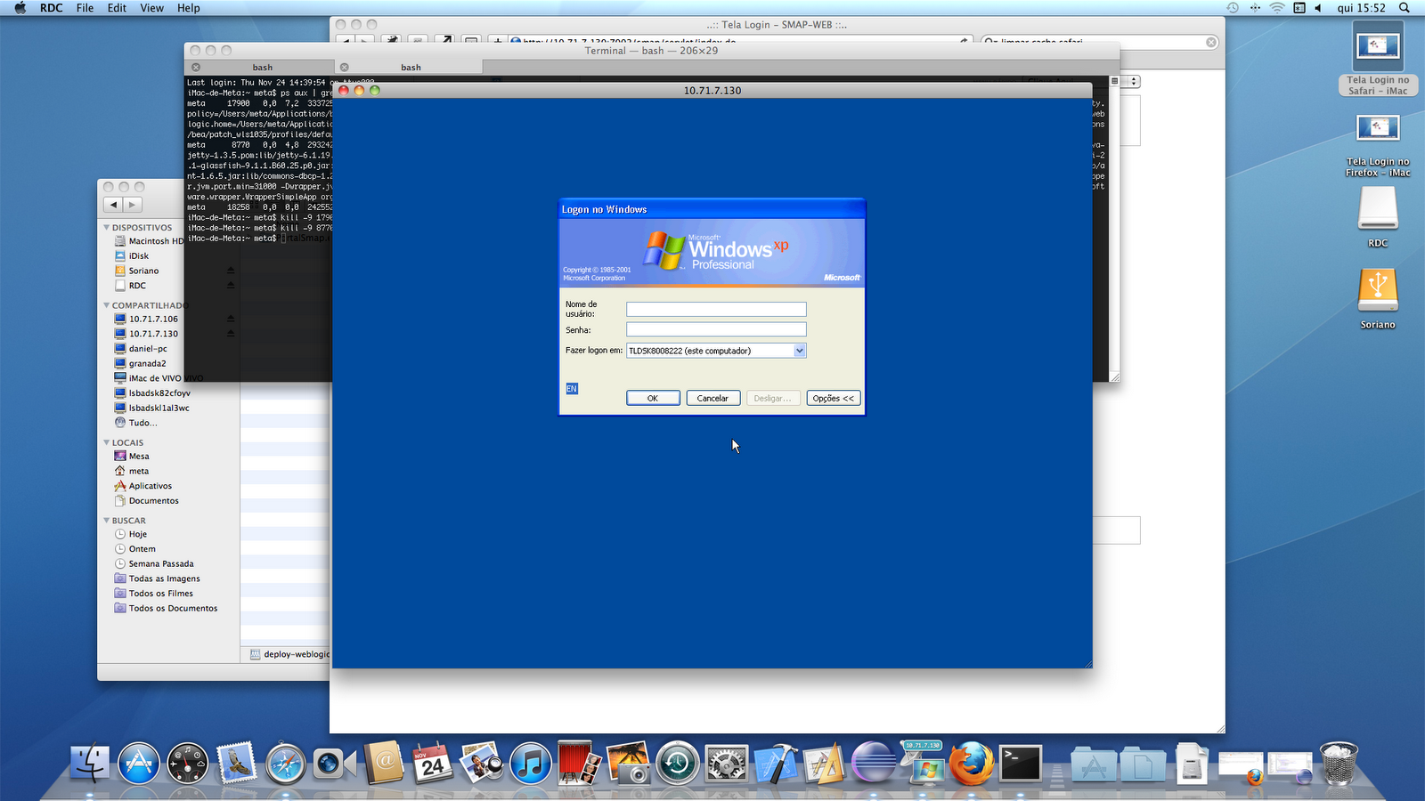
Task: Click the Wi-Fi status icon in the menu bar
Action: point(1278,8)
